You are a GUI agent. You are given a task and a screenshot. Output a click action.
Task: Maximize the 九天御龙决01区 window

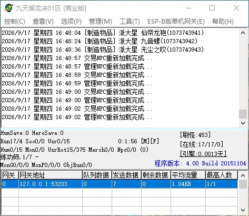click(x=212, y=8)
